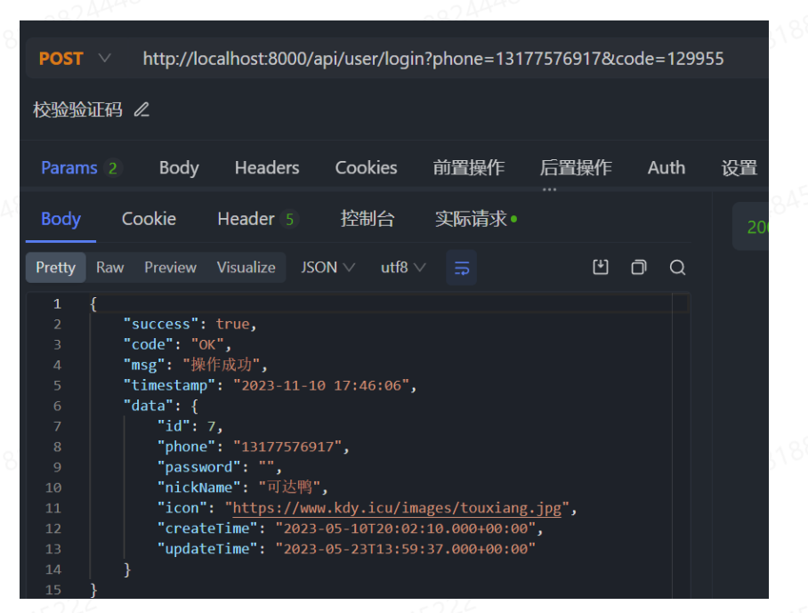Expand the JSON format dropdown
The image size is (808, 613).
click(x=327, y=268)
